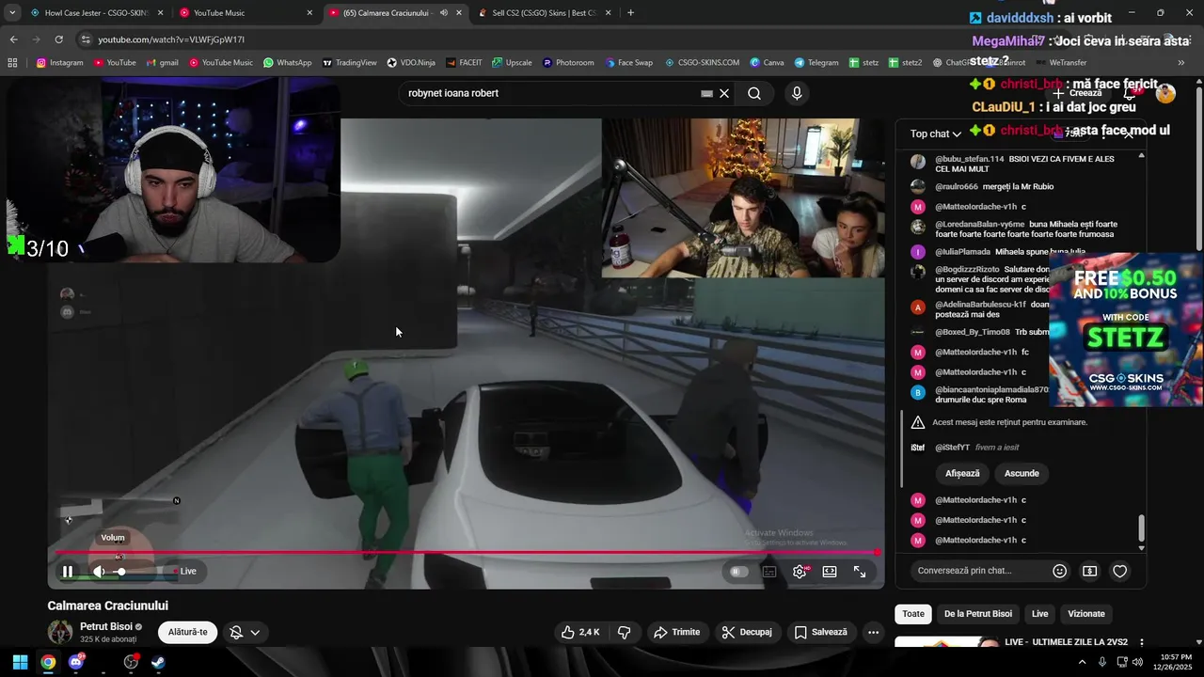
Task: Open more actions three-dot menu below video
Action: tap(873, 632)
